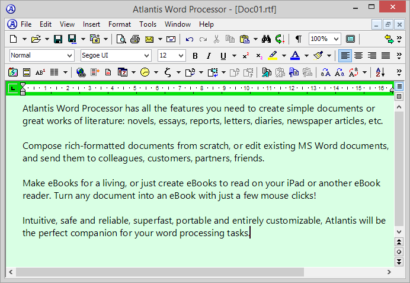This screenshot has width=410, height=283.
Task: Toggle the show paragraph marks ¶ button
Action: 298,39
